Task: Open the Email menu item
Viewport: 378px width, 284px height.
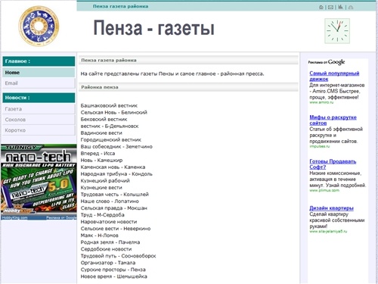Action: pyautogui.click(x=39, y=83)
